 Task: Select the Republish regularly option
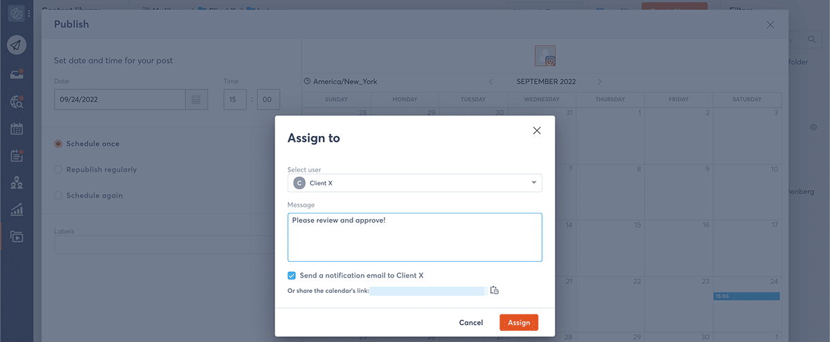pos(59,169)
